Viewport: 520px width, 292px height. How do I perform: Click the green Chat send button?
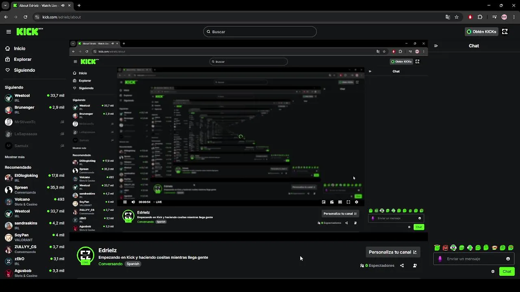tap(507, 271)
